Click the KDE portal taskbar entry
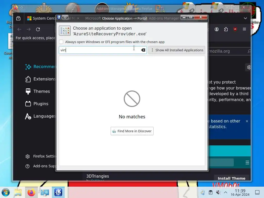This screenshot has width=264, height=198. coord(58,192)
